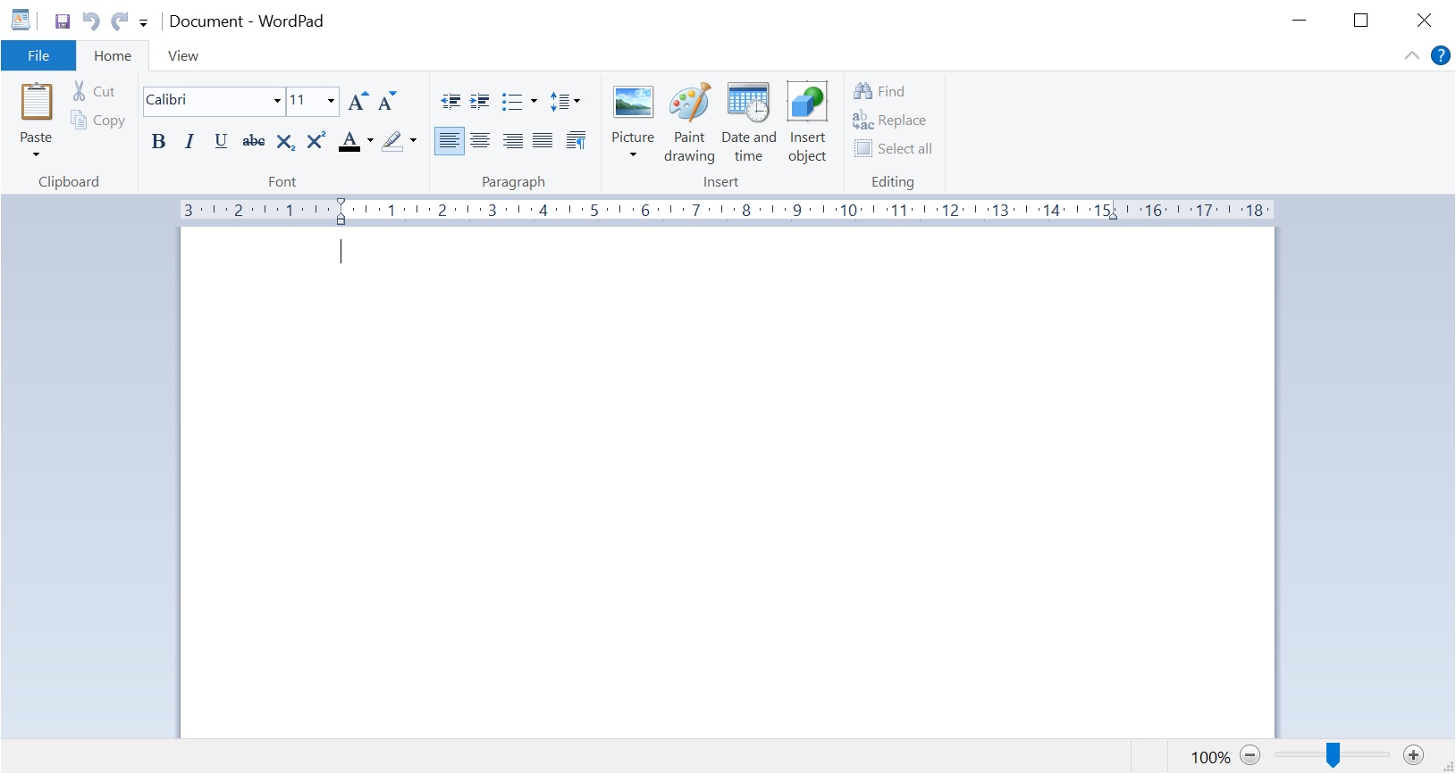Click the Redo arrow in title bar
The image size is (1456, 774).
pyautogui.click(x=120, y=21)
